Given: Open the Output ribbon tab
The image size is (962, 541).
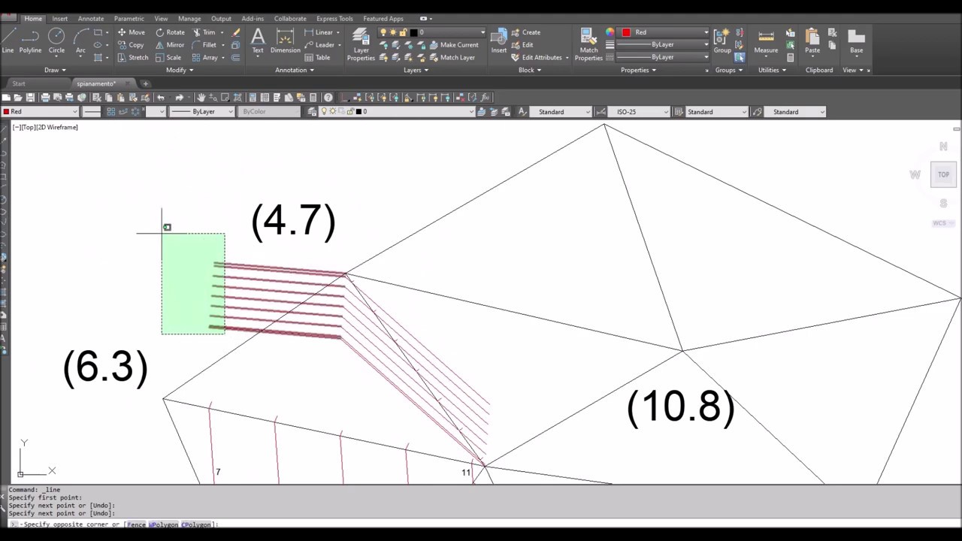Looking at the screenshot, I should point(221,18).
